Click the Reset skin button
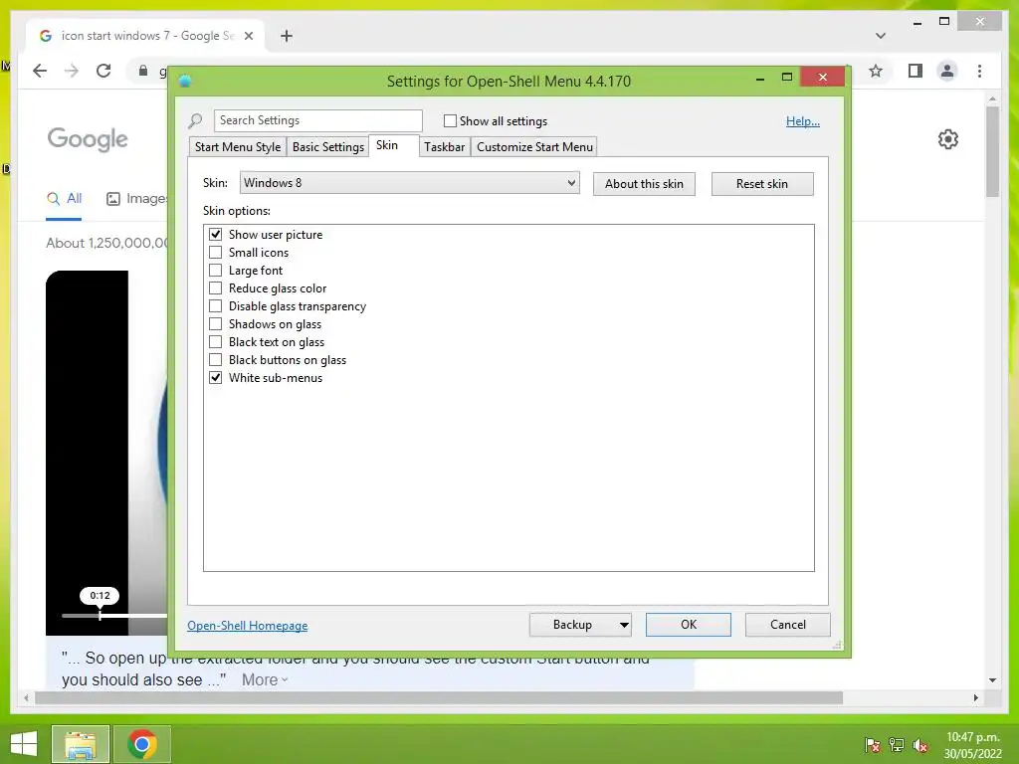 tap(762, 184)
